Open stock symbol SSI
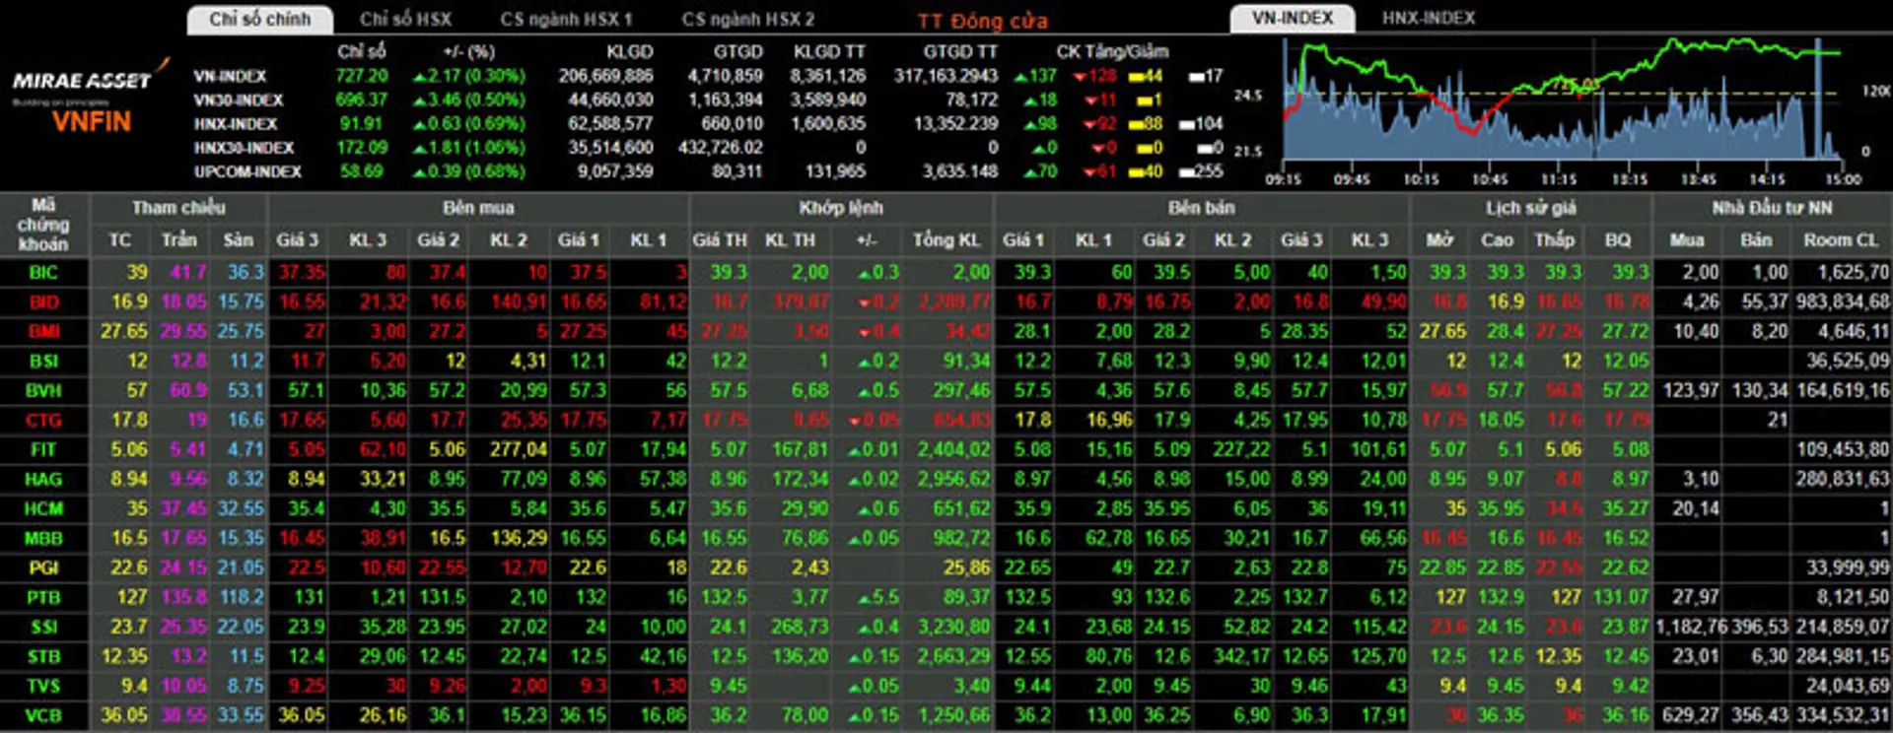The height and width of the screenshot is (733, 1893). [43, 628]
